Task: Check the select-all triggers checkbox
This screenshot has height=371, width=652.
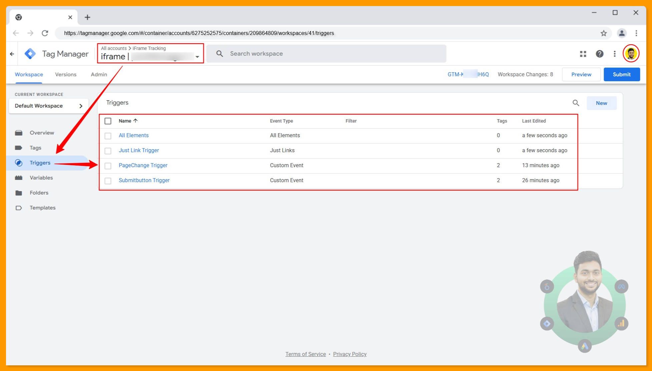Action: pos(108,121)
